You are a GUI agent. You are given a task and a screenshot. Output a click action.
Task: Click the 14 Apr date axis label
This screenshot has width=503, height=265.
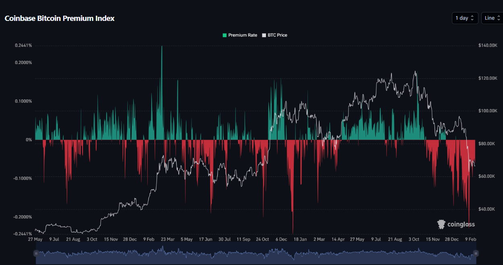(x=338, y=239)
